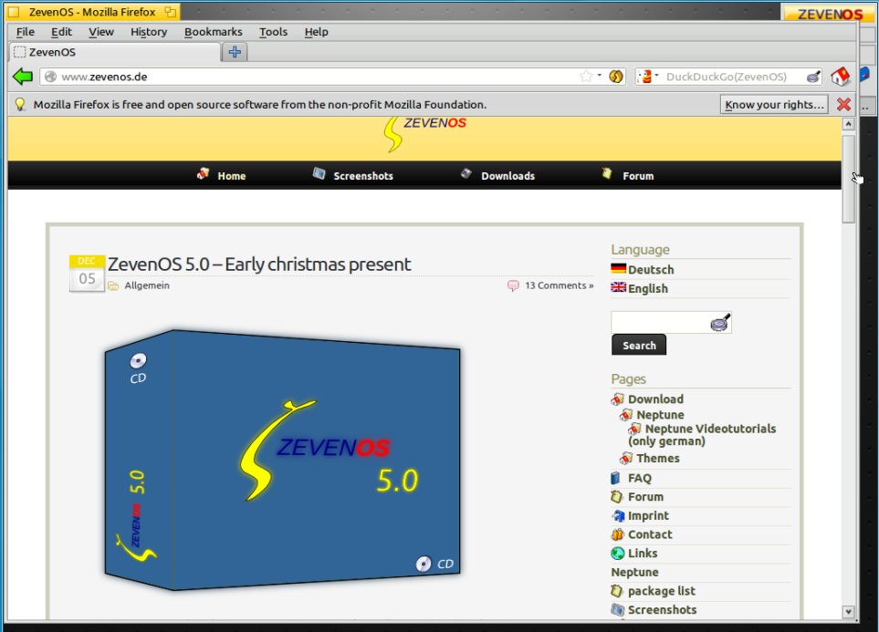Click the search magnifier icon in DuckDuckGo box
Image resolution: width=879 pixels, height=632 pixels.
point(813,77)
